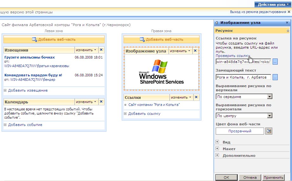The width and height of the screenshot is (292, 181).
Task: Expand the Дополнительно section
Action: (217, 155)
